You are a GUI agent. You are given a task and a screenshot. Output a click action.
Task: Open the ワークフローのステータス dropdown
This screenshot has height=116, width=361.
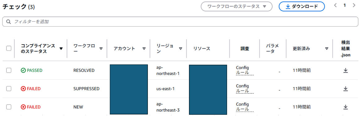237,7
